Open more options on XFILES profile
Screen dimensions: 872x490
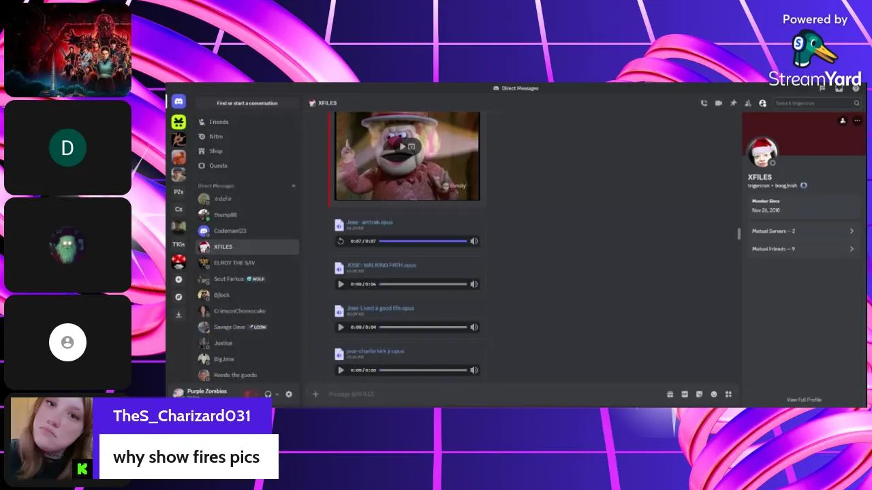(857, 120)
